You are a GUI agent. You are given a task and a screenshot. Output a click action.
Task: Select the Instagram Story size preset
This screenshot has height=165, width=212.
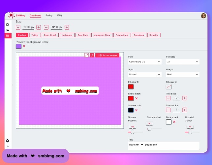point(102,35)
